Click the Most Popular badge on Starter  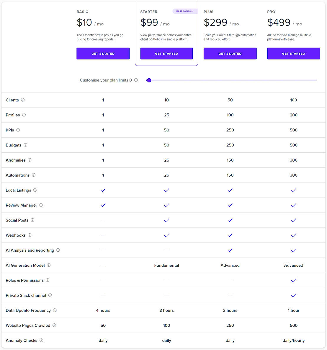tap(184, 11)
